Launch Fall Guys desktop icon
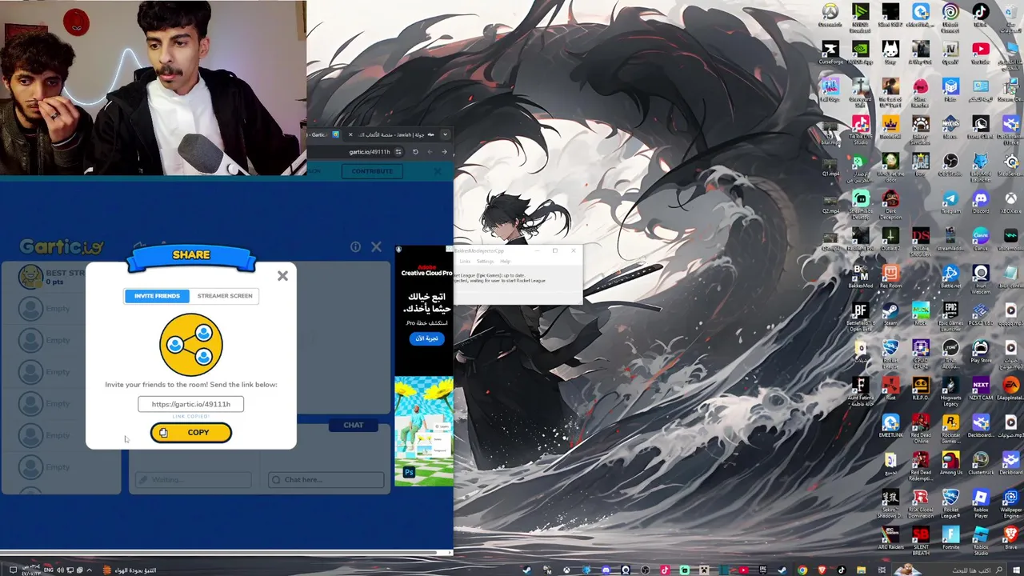This screenshot has width=1024, height=576. coord(830,90)
